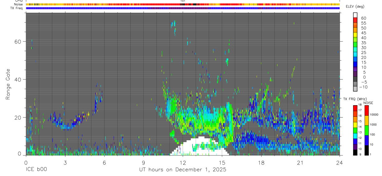This screenshot has width=382, height=176.
Task: Click the ELEV color bar value "−10"
Action: click(364, 87)
